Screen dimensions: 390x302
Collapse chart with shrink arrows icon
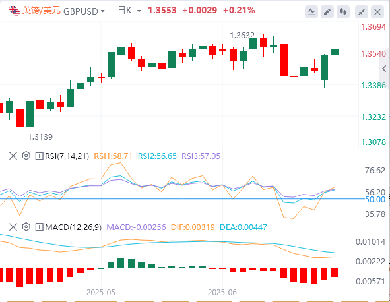(x=362, y=12)
